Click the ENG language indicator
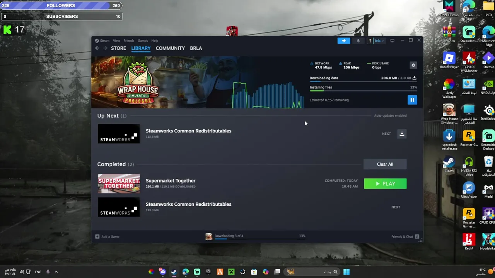 point(38,272)
